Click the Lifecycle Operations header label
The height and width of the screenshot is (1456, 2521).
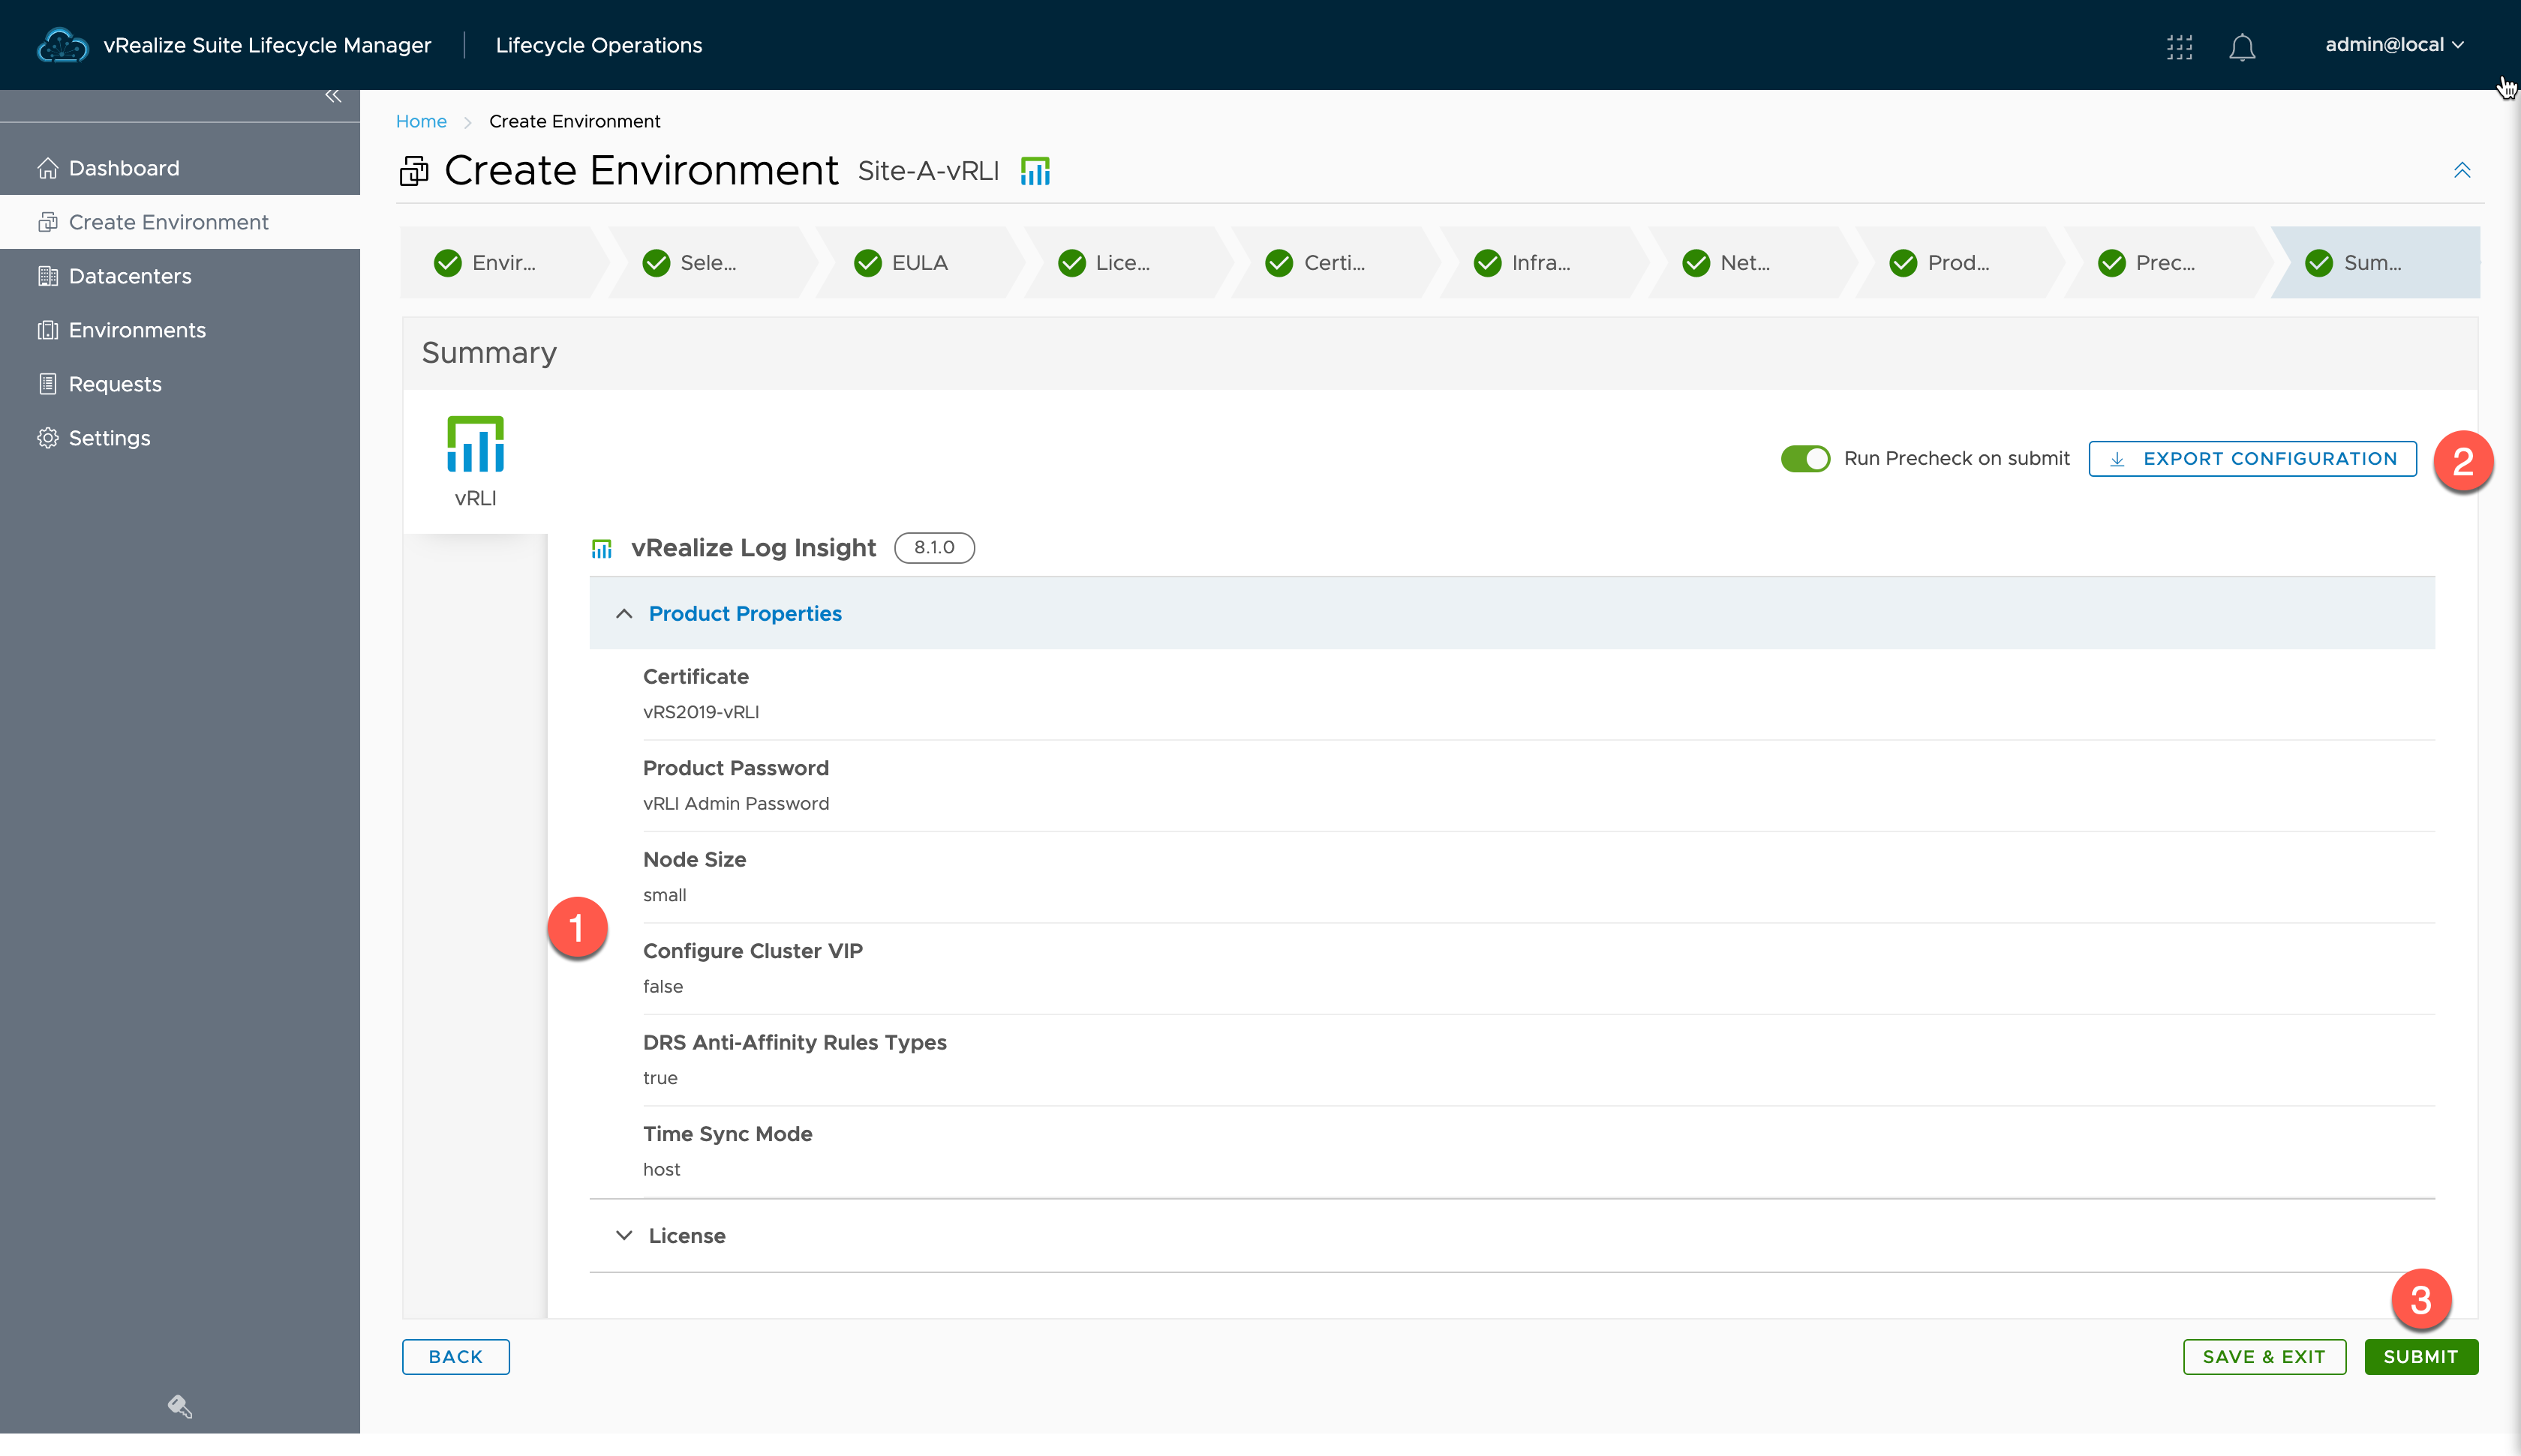tap(598, 45)
